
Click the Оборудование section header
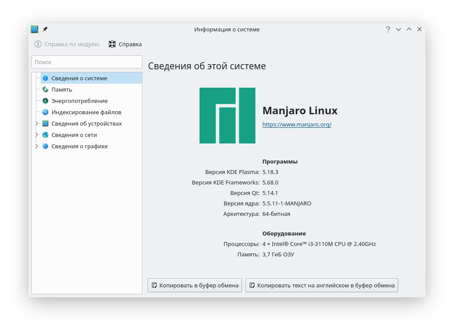coord(284,233)
